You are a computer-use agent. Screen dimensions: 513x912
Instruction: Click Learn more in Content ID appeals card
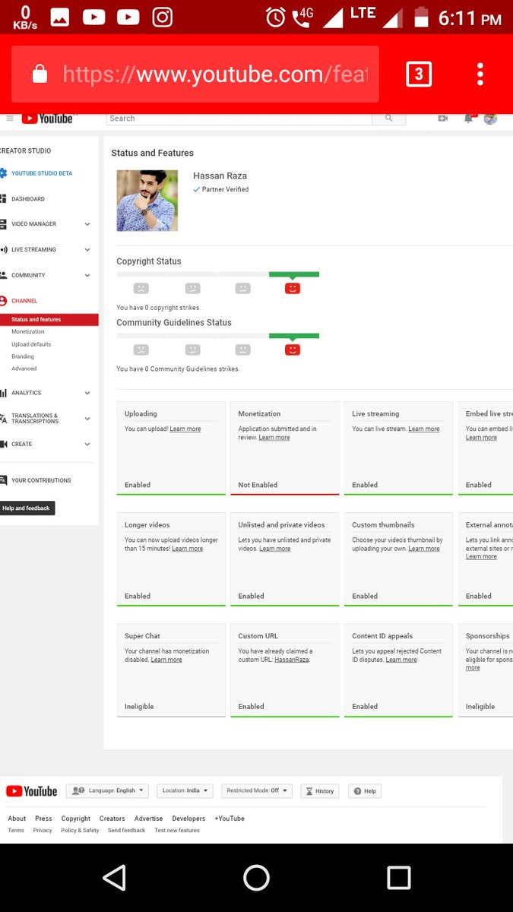click(x=401, y=660)
